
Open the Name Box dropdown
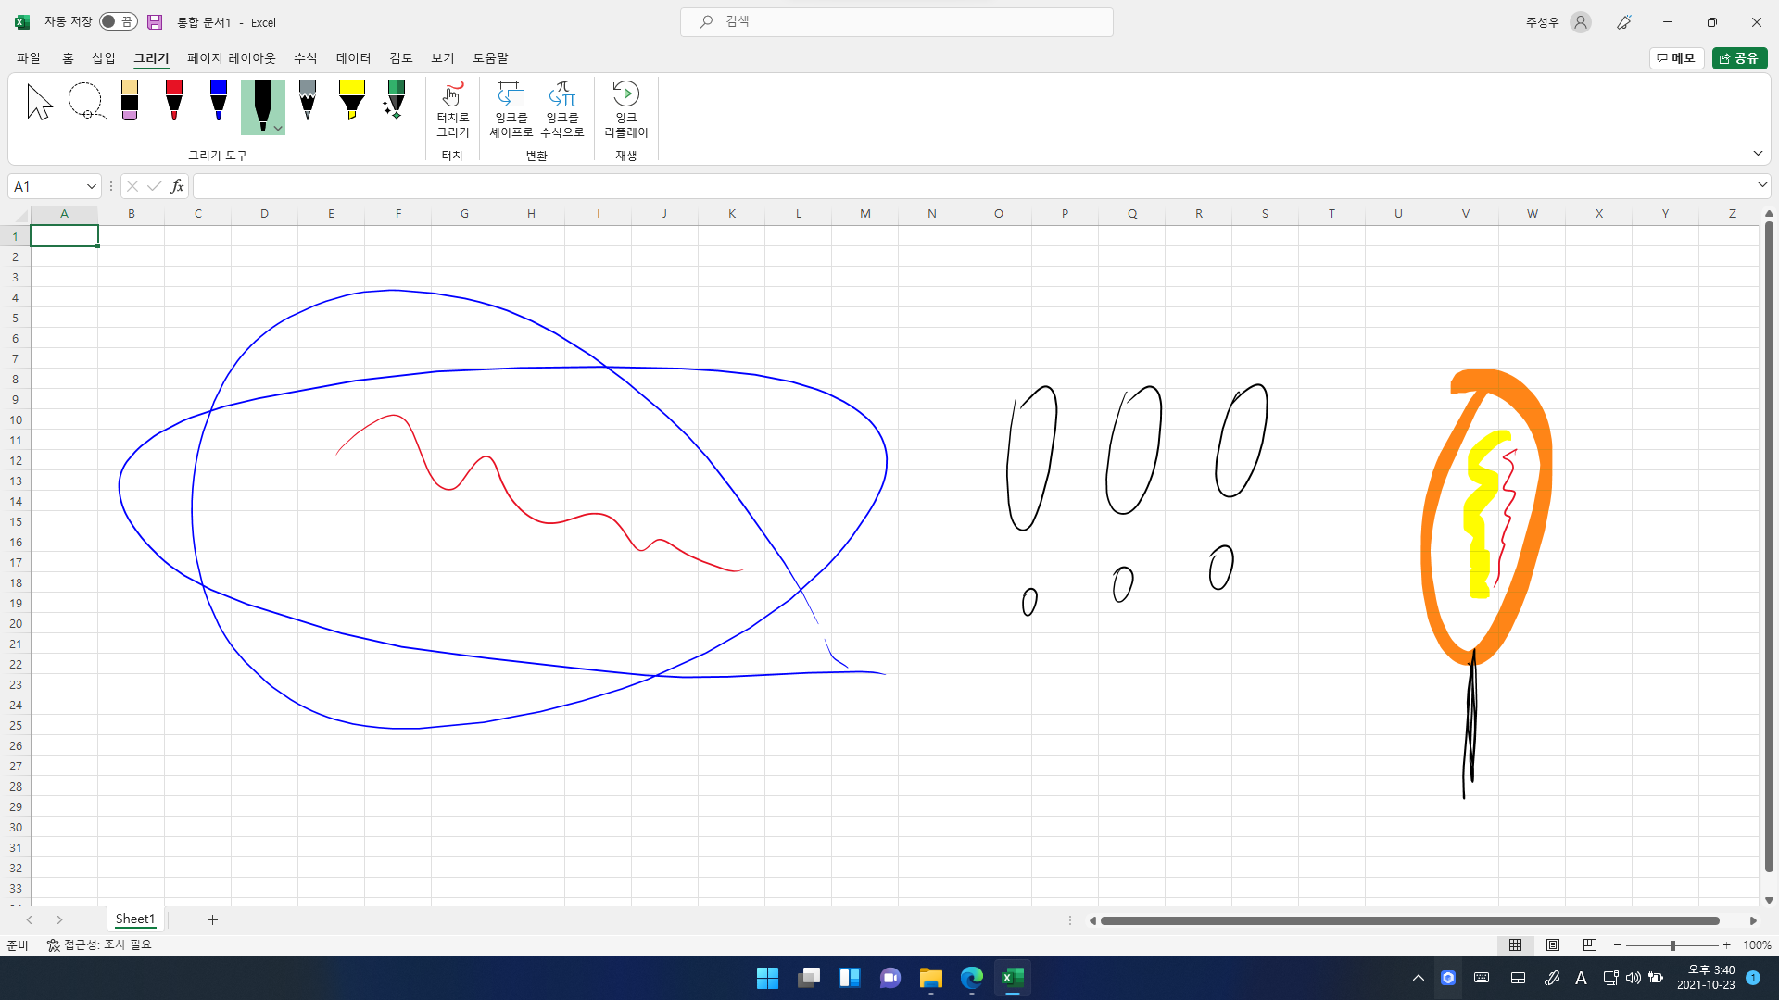(91, 186)
